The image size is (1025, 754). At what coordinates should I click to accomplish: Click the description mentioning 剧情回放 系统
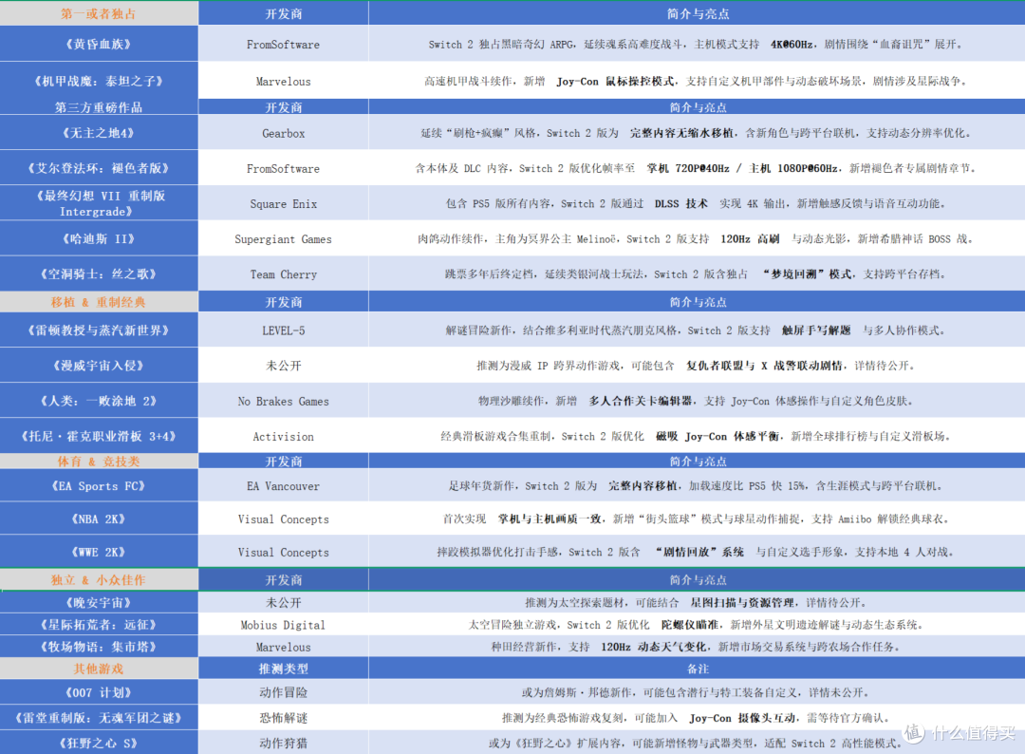697,552
